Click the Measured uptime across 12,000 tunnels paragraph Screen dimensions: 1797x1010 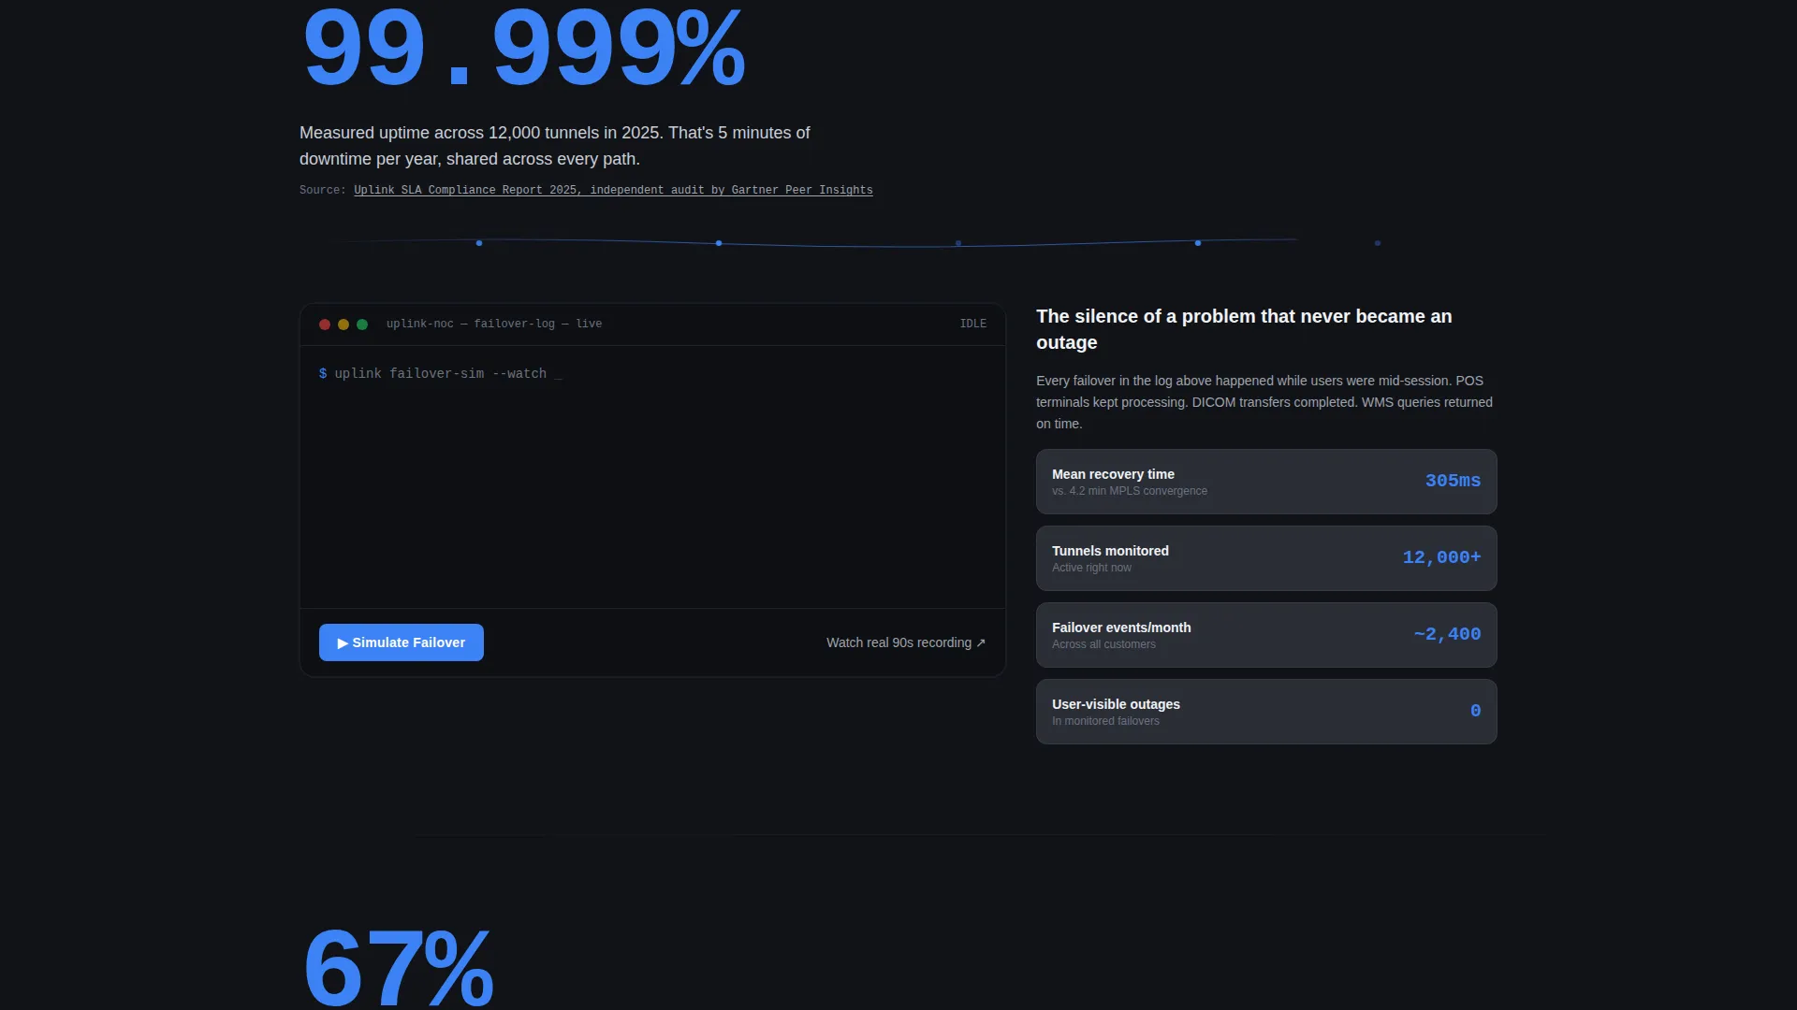pyautogui.click(x=555, y=146)
